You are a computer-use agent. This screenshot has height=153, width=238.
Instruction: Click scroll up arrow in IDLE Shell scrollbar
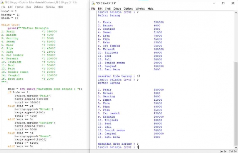[x=236, y=13]
